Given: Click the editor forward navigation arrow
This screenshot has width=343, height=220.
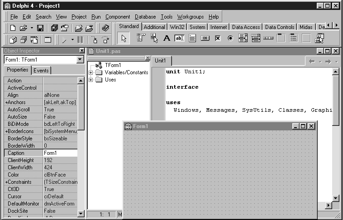Looking at the screenshot, I should [x=328, y=62].
